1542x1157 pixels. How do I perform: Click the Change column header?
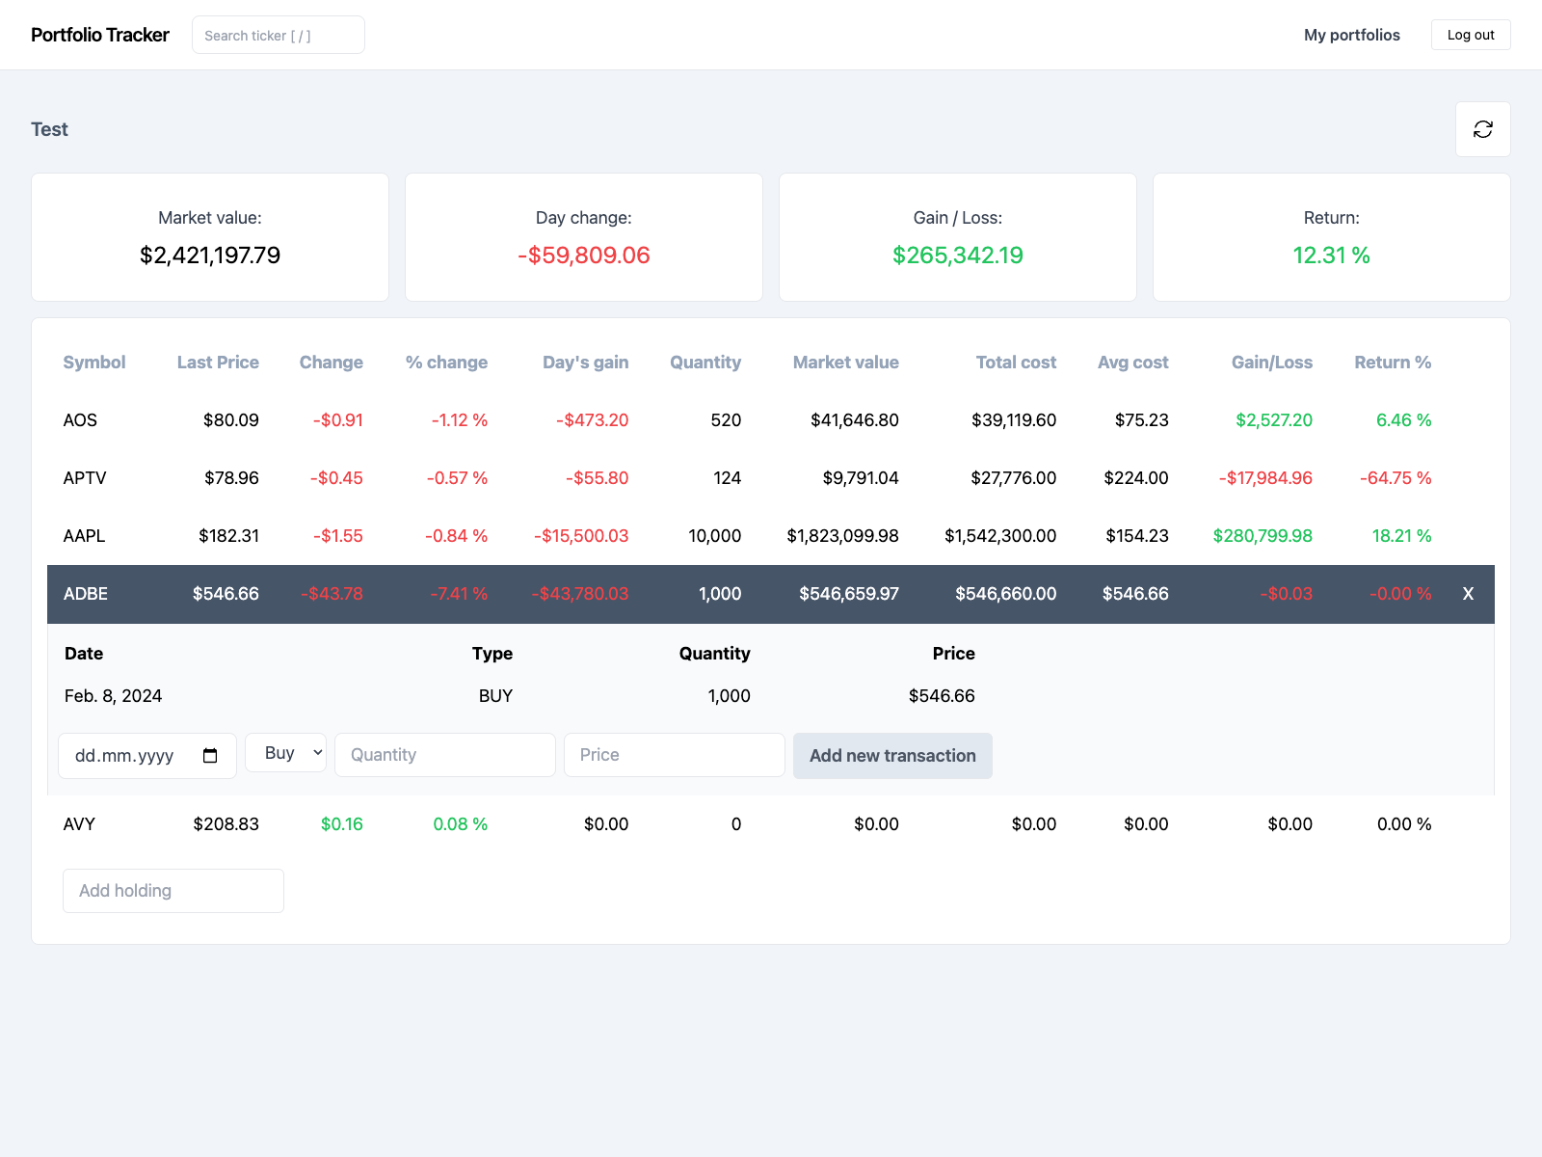pos(331,363)
